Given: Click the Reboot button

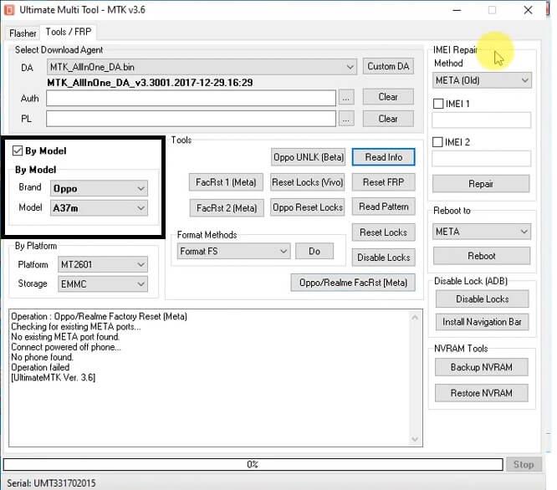Looking at the screenshot, I should click(x=482, y=256).
